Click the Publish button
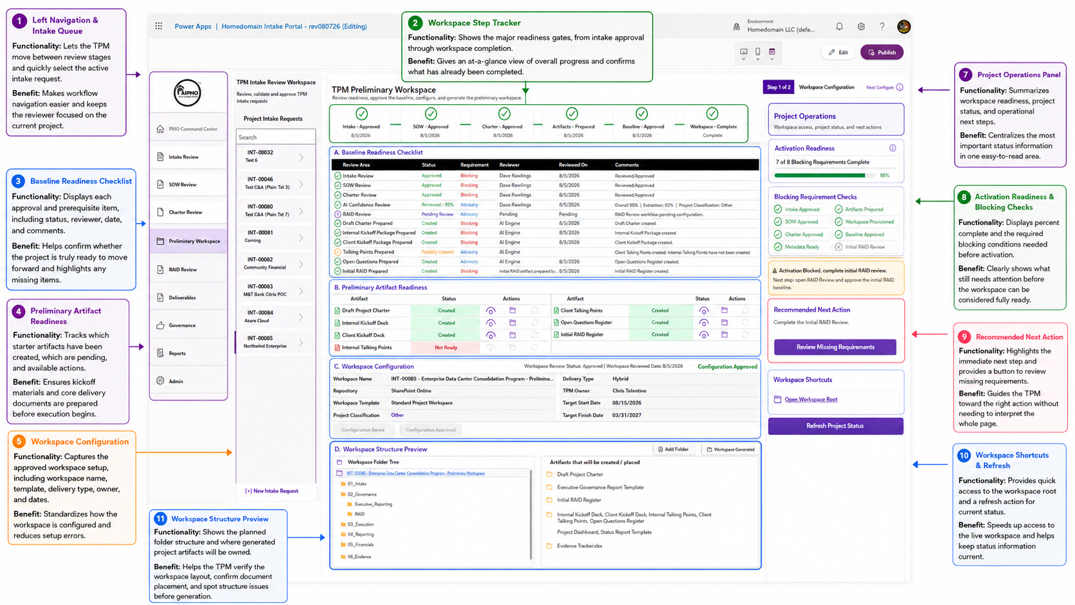 pos(881,52)
